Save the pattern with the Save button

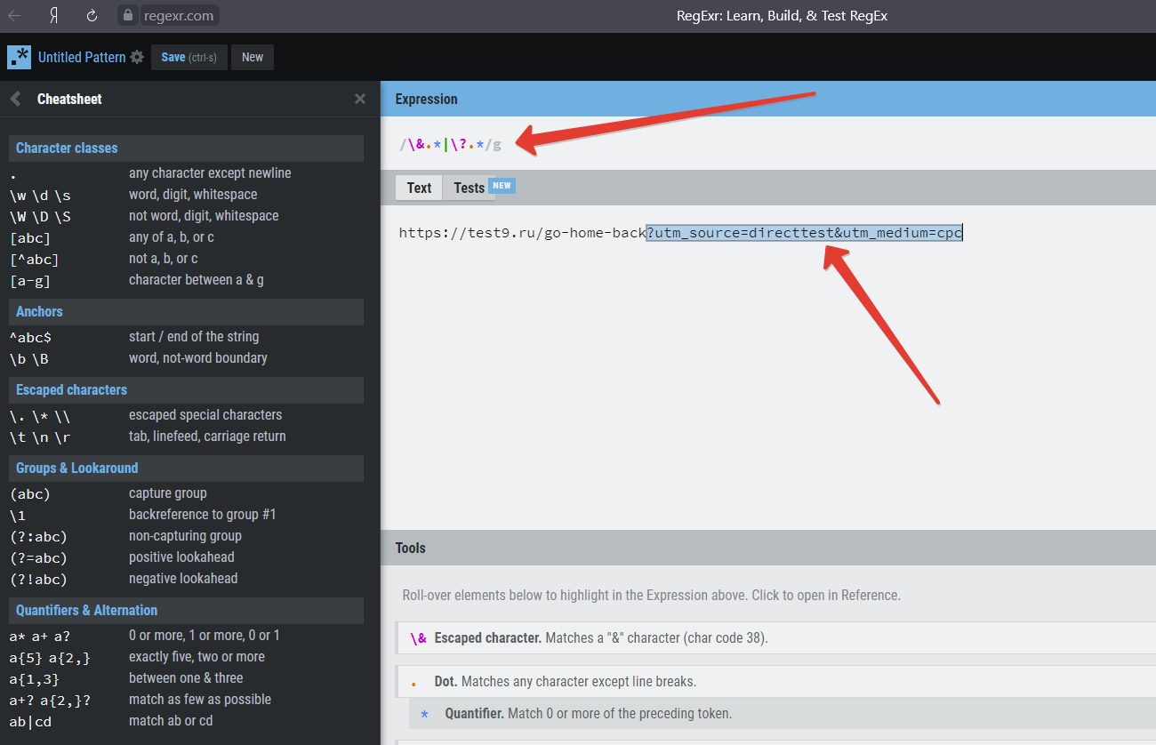[189, 57]
